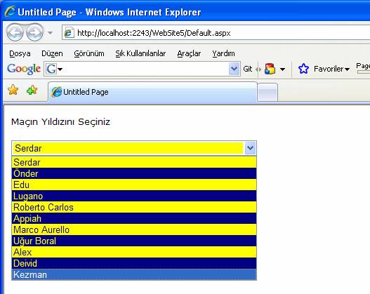The image size is (370, 294).
Task: Open the Dosya menu
Action: point(20,53)
